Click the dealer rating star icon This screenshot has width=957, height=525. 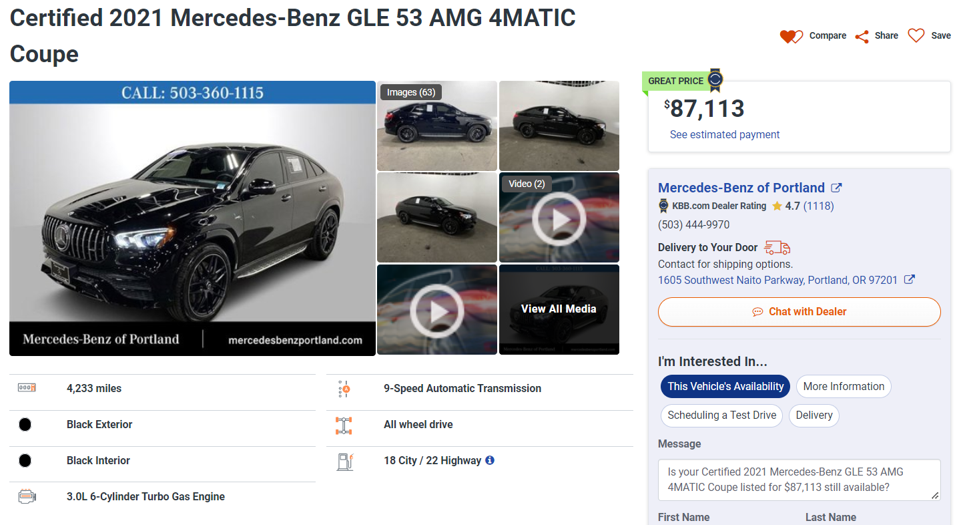click(777, 206)
